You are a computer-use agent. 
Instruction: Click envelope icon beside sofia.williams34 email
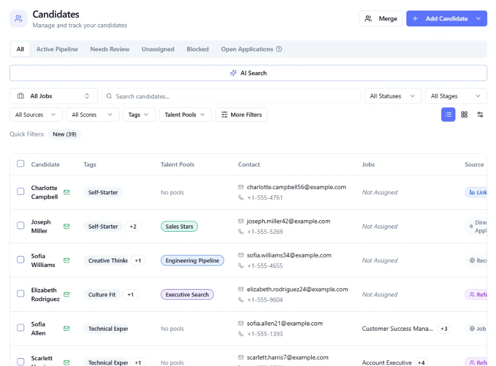coord(241,255)
